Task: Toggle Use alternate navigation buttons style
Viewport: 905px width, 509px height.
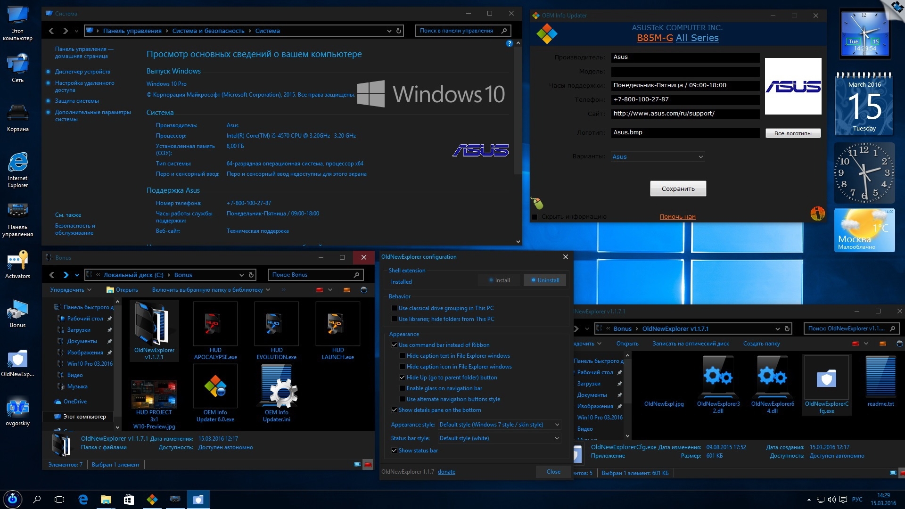Action: [403, 399]
